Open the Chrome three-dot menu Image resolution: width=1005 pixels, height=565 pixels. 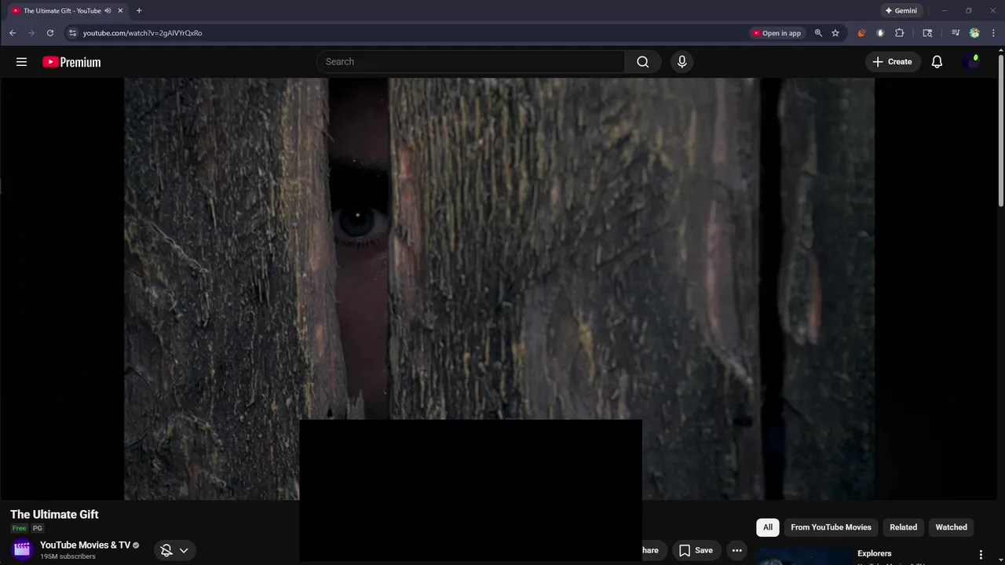tap(994, 33)
